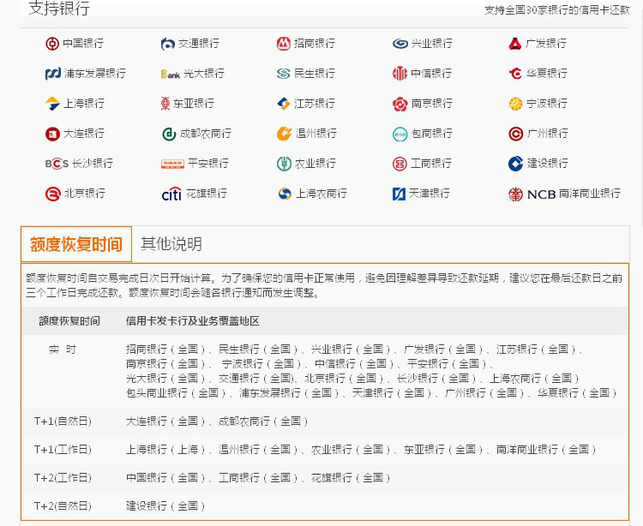Image resolution: width=643 pixels, height=526 pixels.
Task: Select the 招商银行 bank name
Action: [x=315, y=44]
